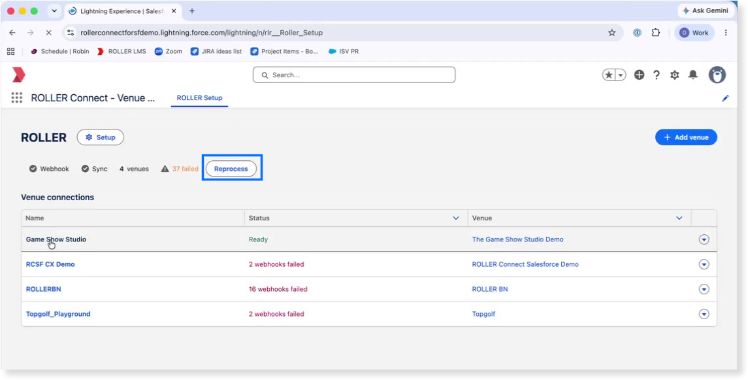748x380 pixels.
Task: Open global actions plus icon
Action: coord(640,75)
